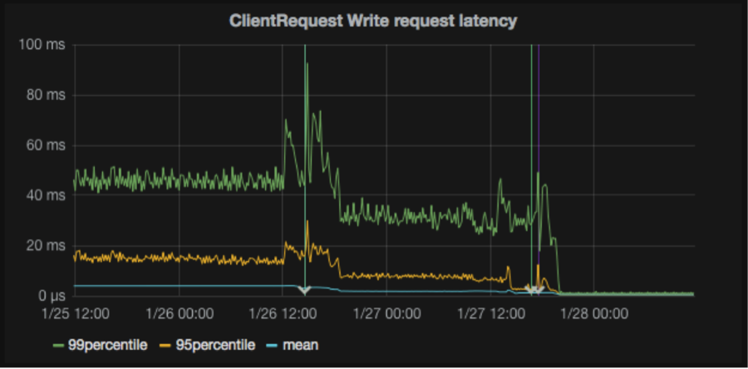Click the 0 µs y-axis label
Image resolution: width=748 pixels, height=369 pixels.
pos(51,296)
